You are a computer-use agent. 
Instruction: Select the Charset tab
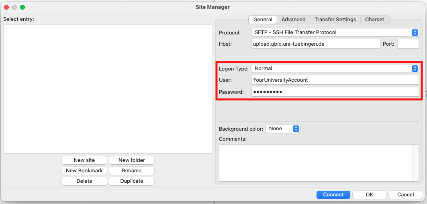[x=374, y=20]
